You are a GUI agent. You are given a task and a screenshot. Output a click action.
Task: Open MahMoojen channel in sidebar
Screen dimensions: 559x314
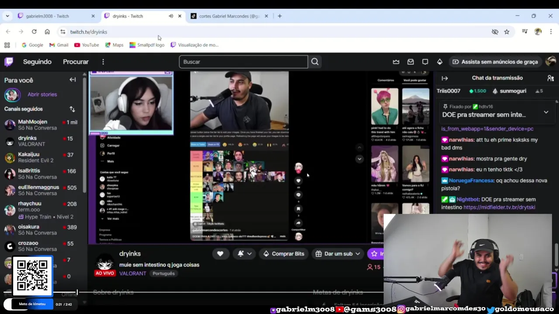(41, 125)
